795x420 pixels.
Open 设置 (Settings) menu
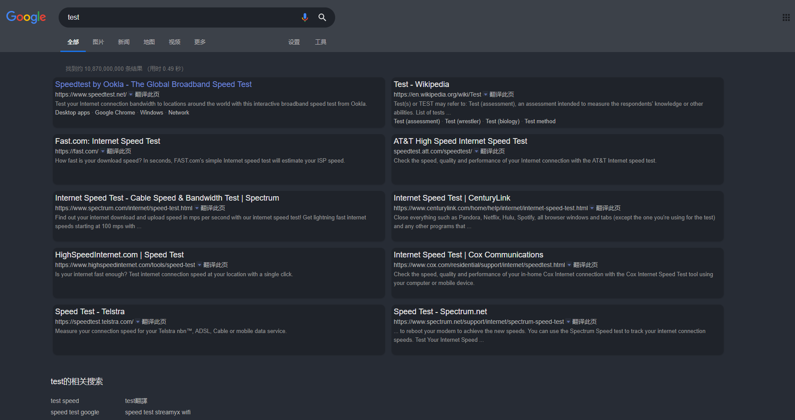coord(294,42)
